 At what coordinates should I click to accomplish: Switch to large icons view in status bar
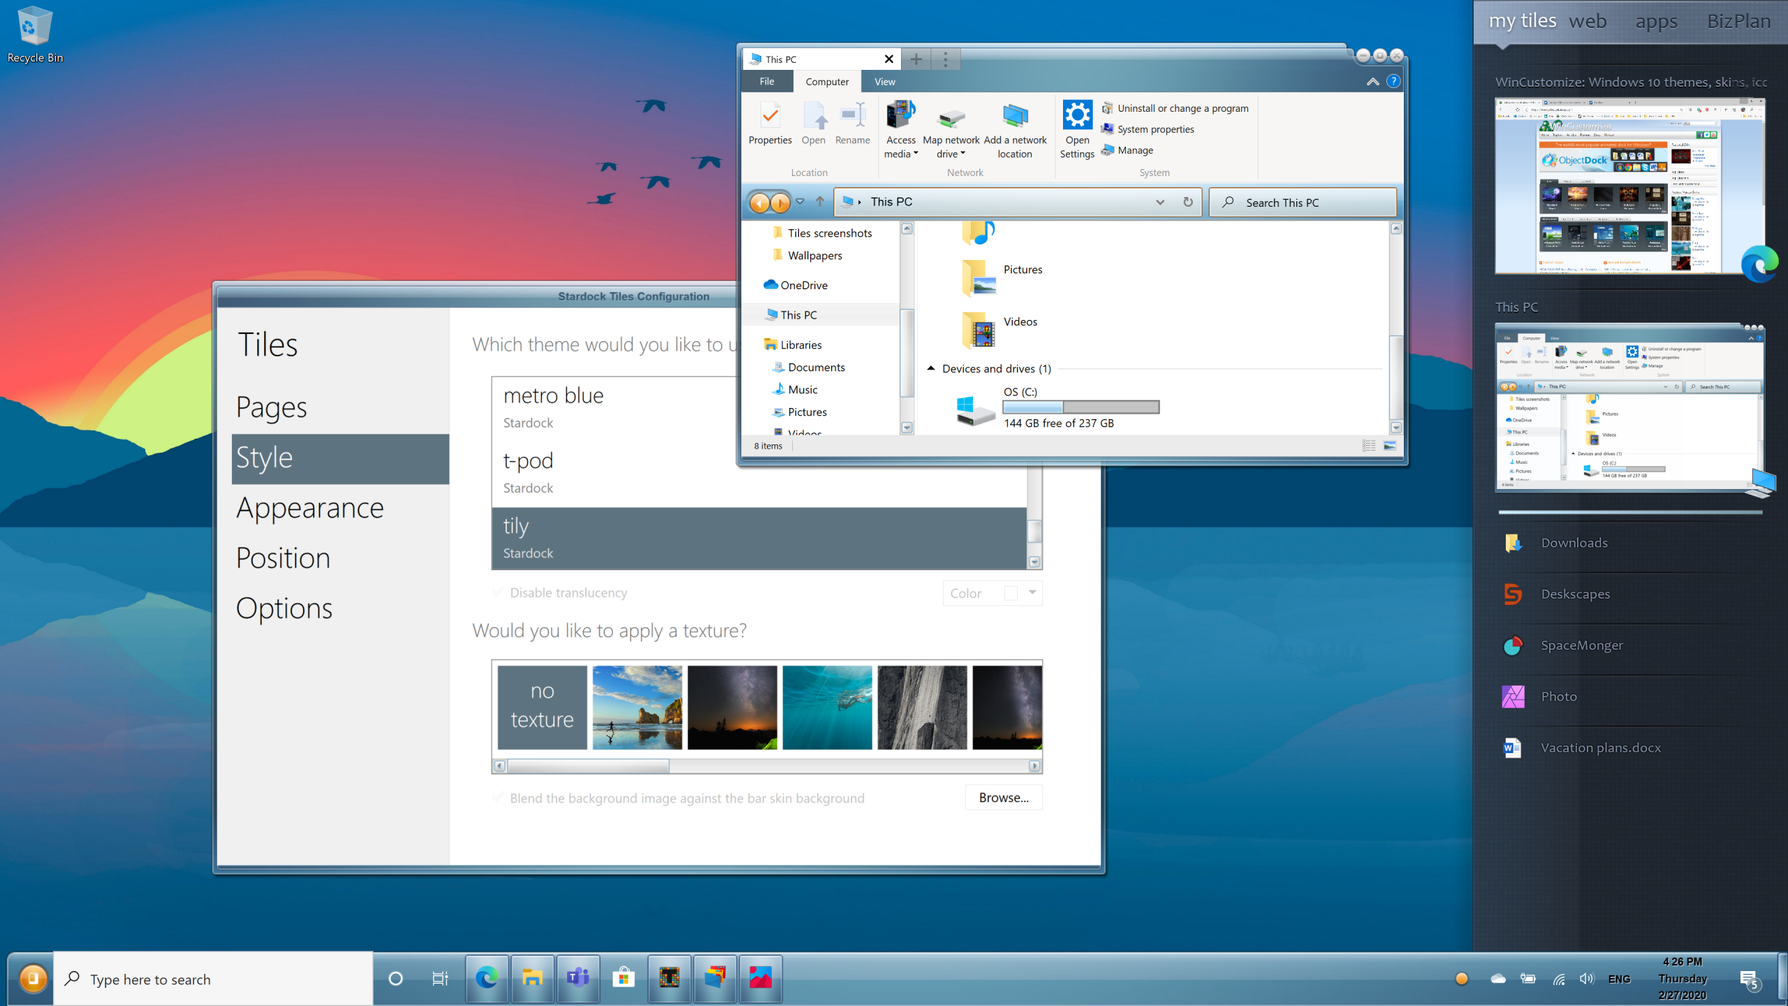pos(1389,446)
